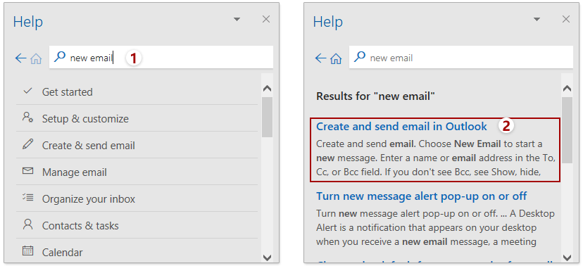Click search magnifier in right Help pane
583x266 pixels.
pyautogui.click(x=360, y=56)
